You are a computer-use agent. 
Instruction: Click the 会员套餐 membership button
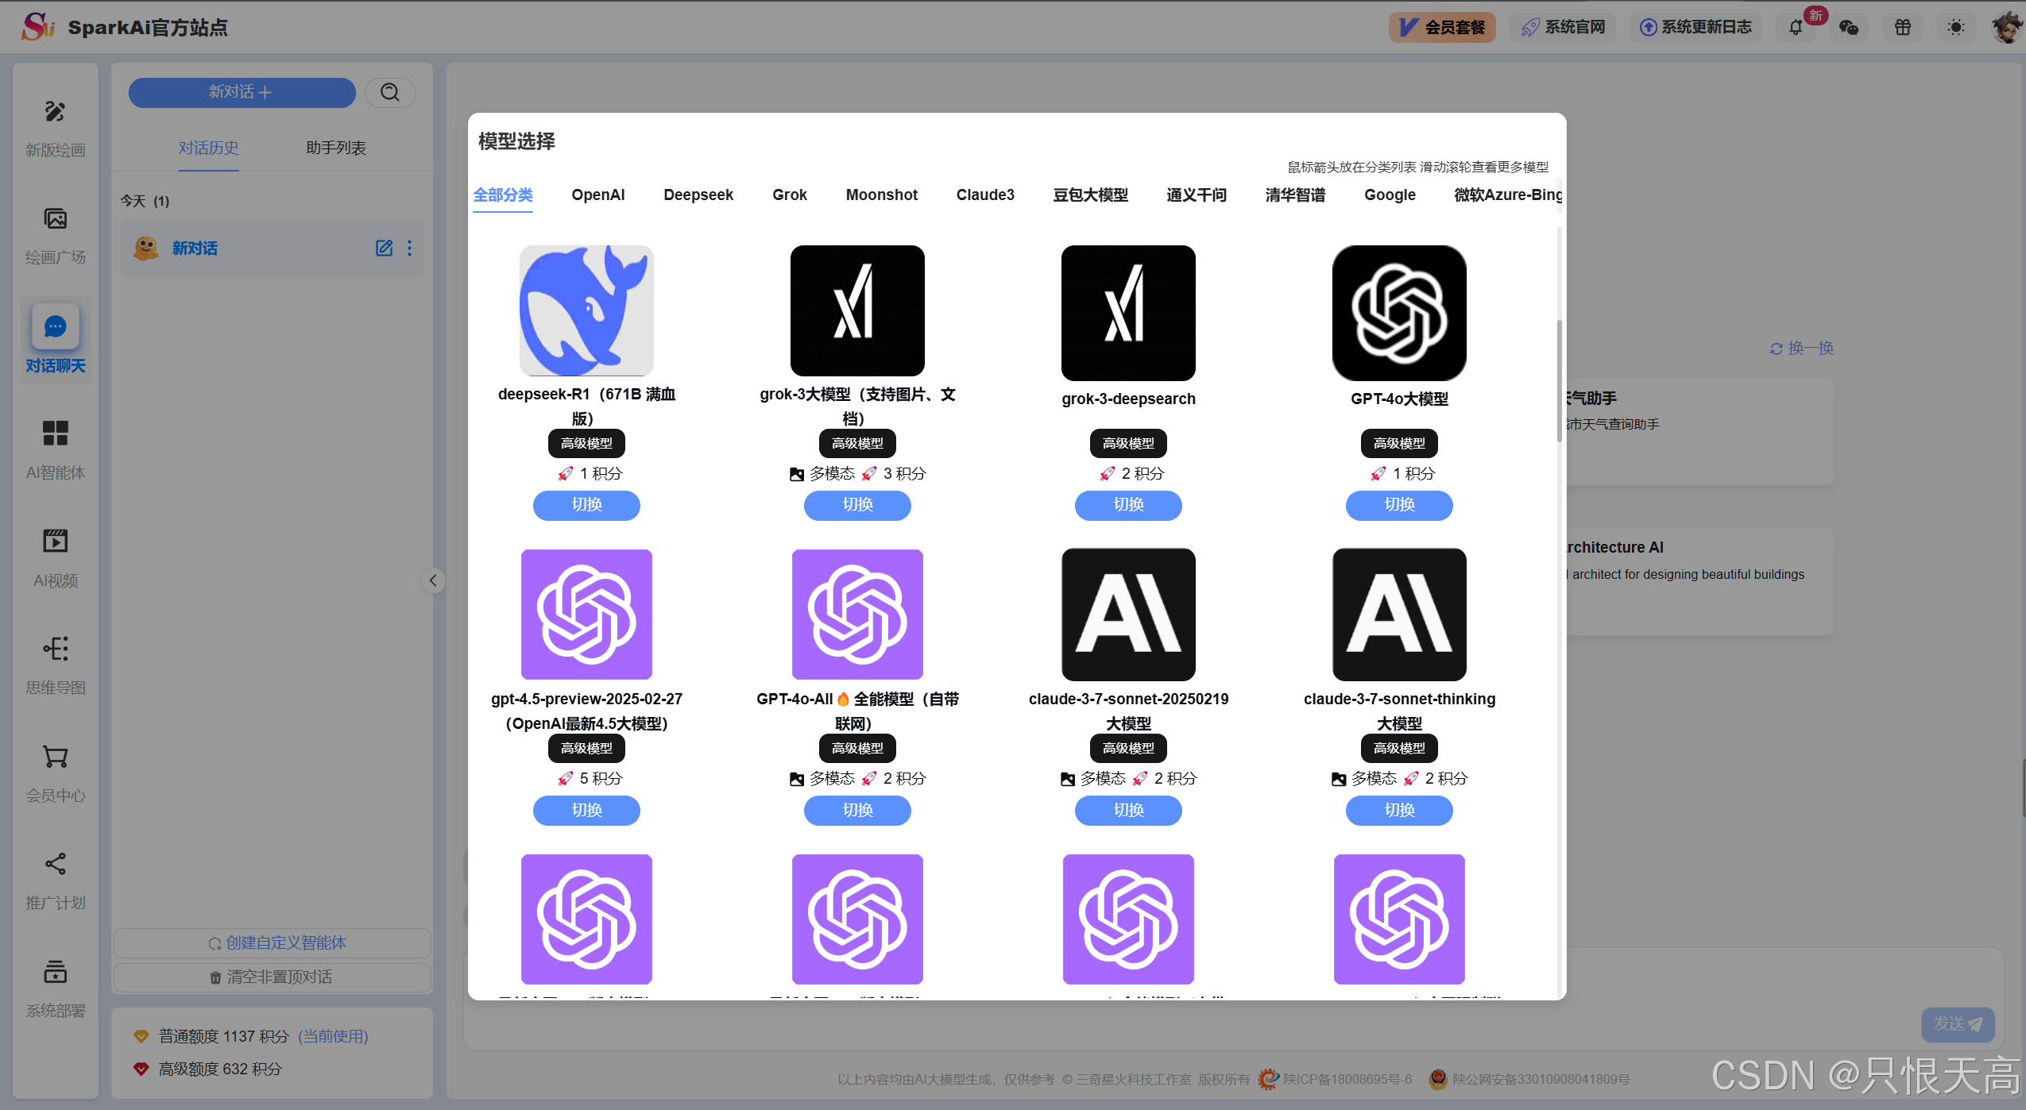pos(1442,28)
